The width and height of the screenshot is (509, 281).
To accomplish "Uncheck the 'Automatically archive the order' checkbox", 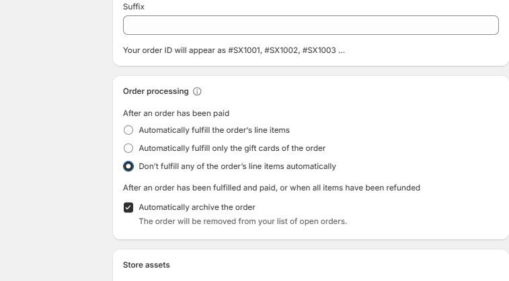I will [128, 207].
